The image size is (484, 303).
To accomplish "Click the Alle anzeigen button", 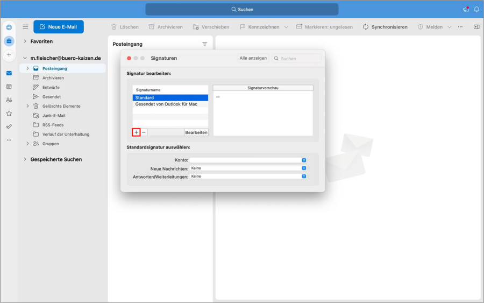I will click(x=253, y=58).
